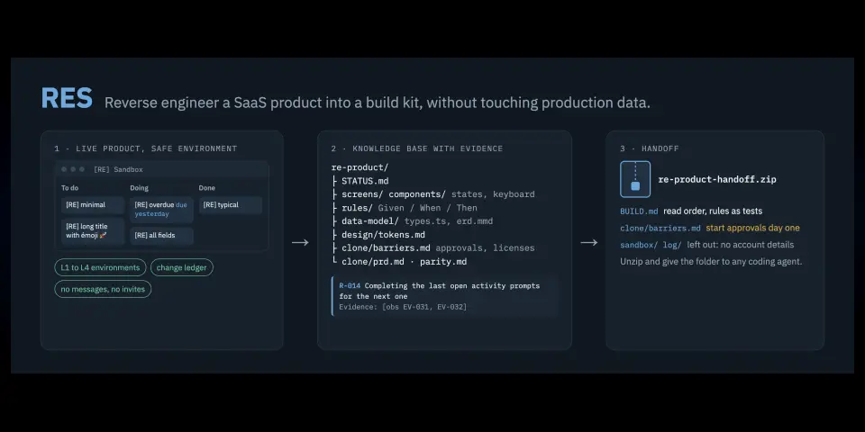Open the '[RE] all fields' card
This screenshot has width=865, height=432.
(161, 236)
